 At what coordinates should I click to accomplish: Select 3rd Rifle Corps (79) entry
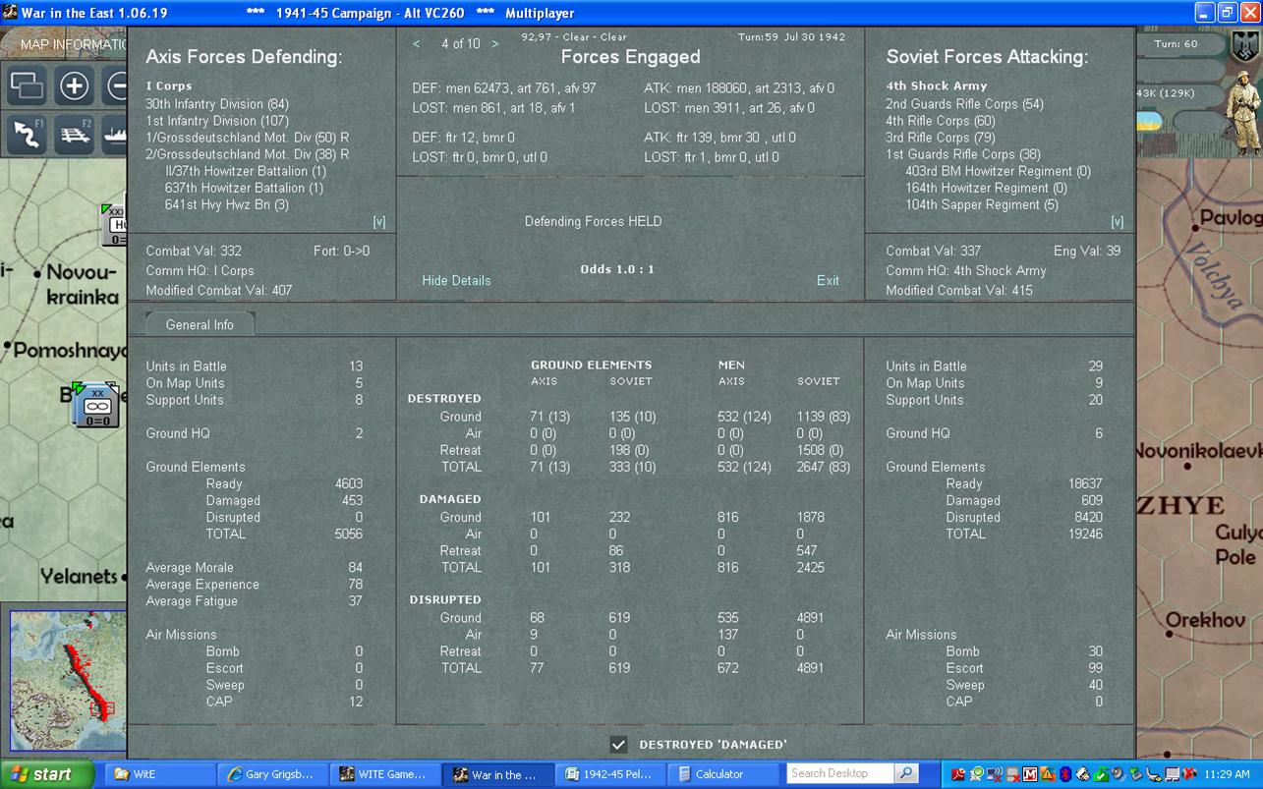tap(941, 138)
